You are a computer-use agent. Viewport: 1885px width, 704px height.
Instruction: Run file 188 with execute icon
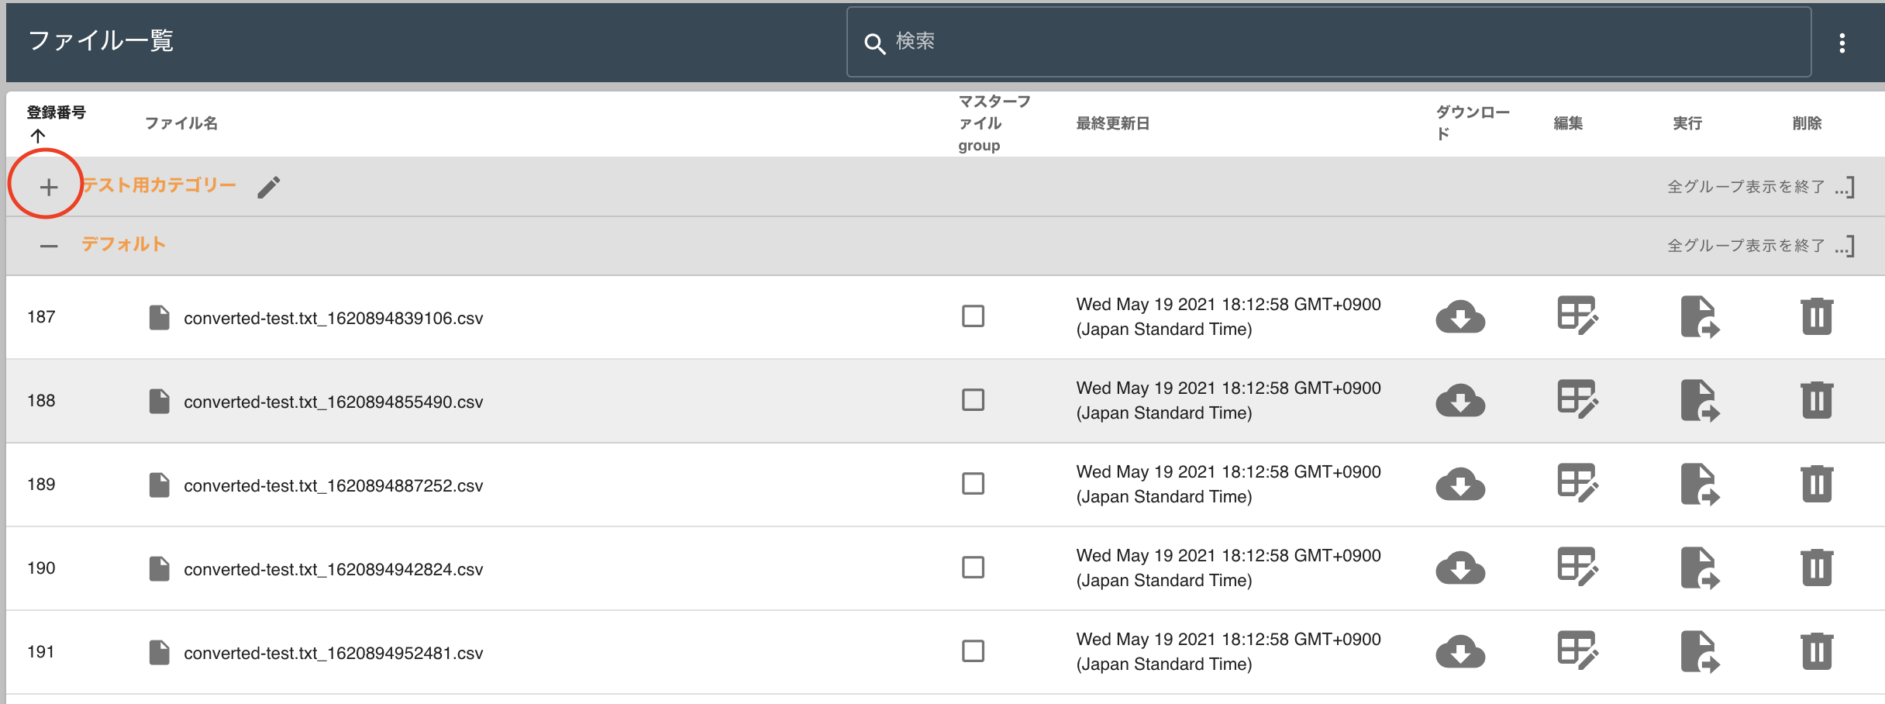pos(1700,400)
